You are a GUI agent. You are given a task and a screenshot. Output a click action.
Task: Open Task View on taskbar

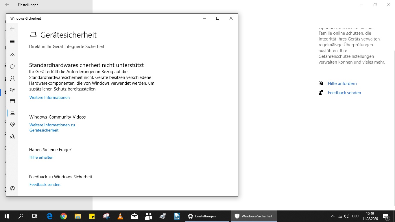tap(35, 216)
